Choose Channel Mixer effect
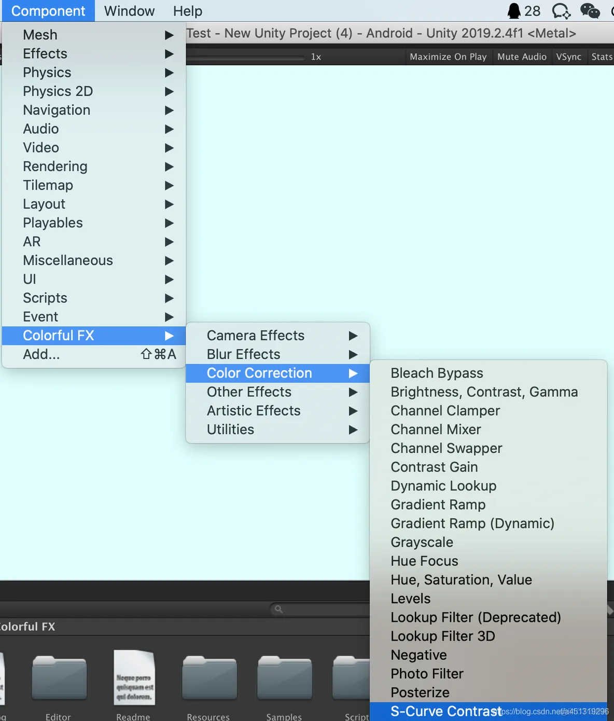This screenshot has height=721, width=614. pyautogui.click(x=489, y=429)
